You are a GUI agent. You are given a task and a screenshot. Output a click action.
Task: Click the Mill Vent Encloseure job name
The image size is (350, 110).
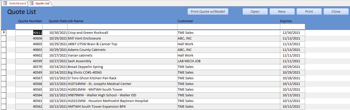pyautogui.click(x=84, y=38)
